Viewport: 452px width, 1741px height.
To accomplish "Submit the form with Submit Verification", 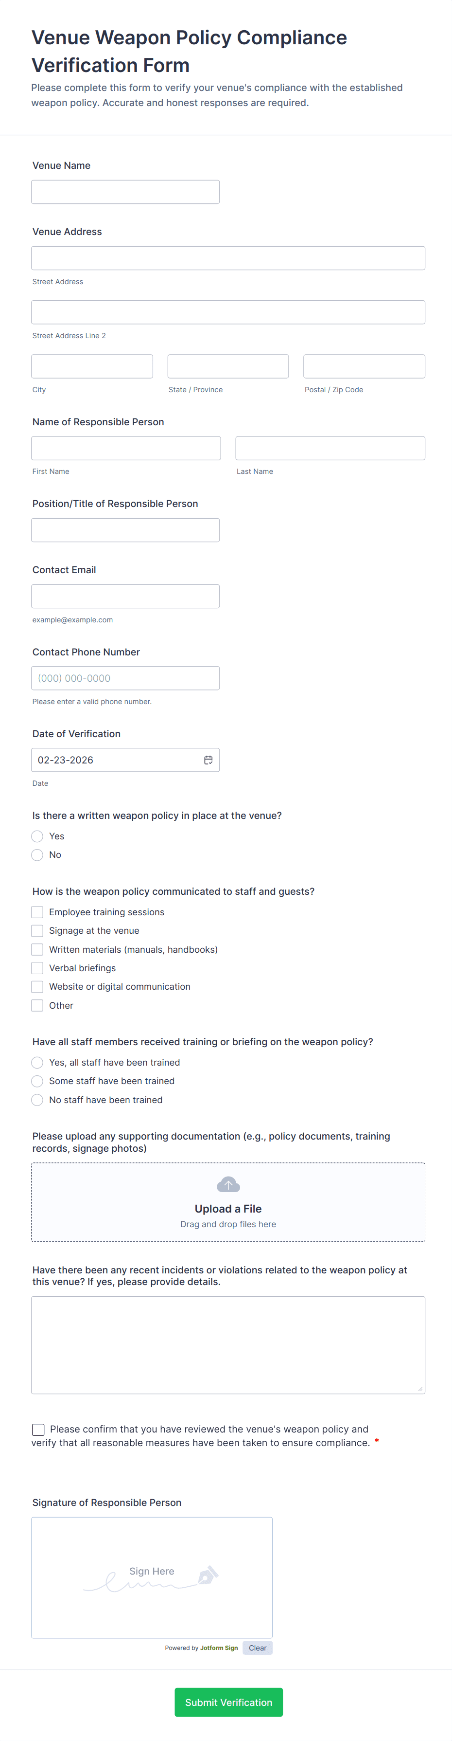I will [x=229, y=1703].
